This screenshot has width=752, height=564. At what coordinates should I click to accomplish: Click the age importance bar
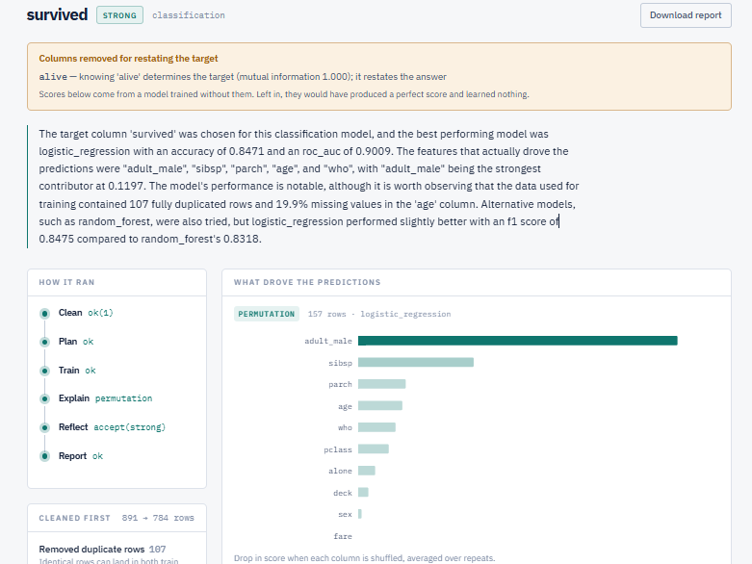coord(379,406)
